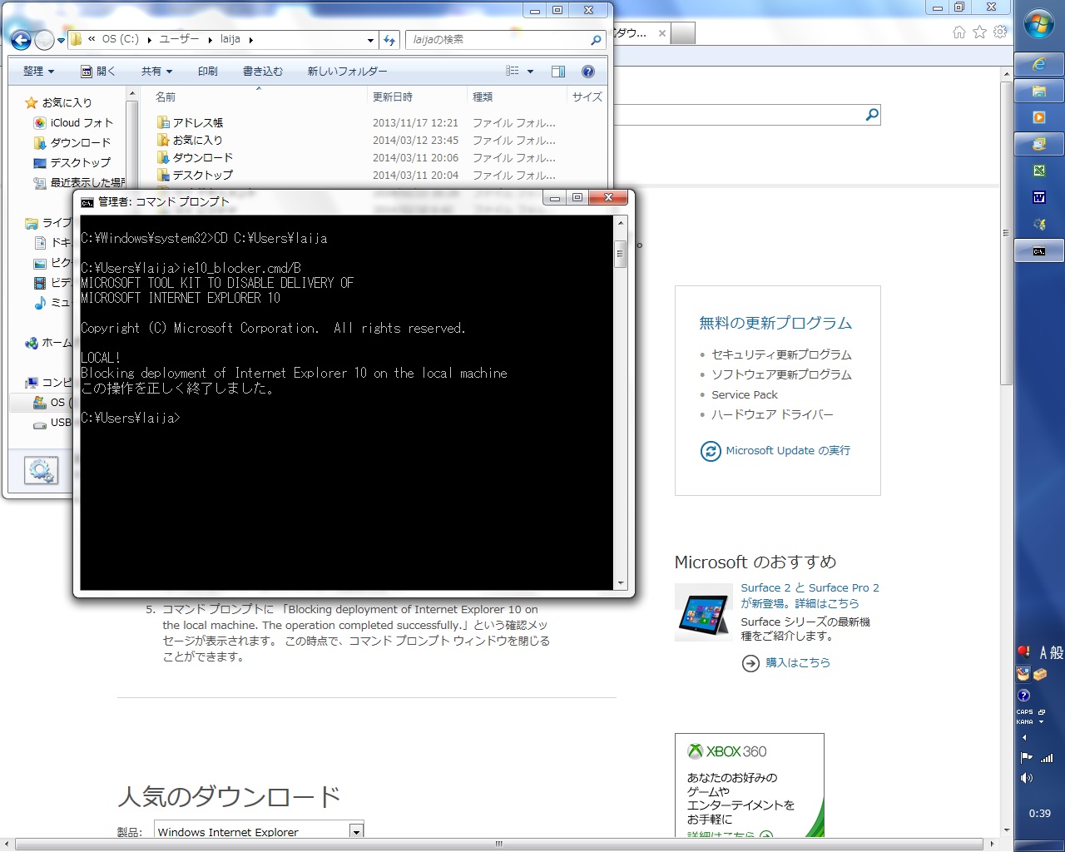Click the Windows Start orb

[x=1039, y=25]
